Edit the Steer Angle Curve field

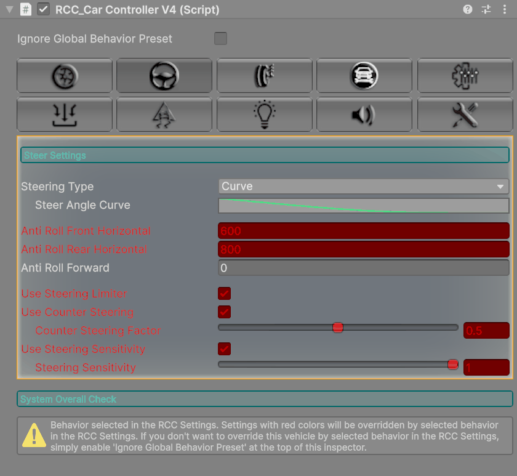[x=364, y=206]
